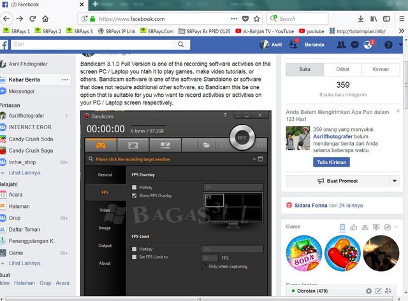Expand Buat Promosi dropdown arrow
This screenshot has width=408, height=301.
[395, 181]
